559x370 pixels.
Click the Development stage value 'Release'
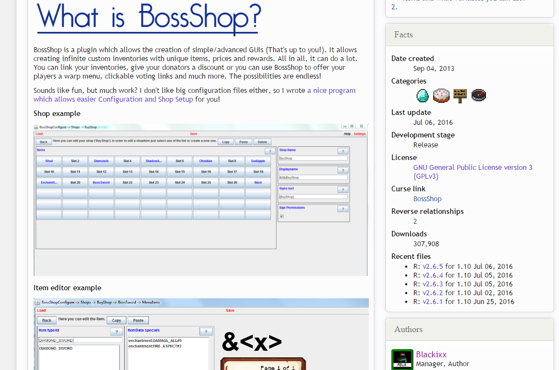coord(425,145)
